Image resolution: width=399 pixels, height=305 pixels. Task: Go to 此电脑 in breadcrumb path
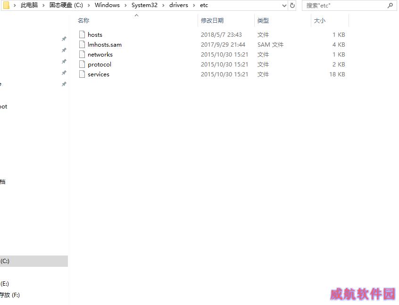(x=29, y=5)
